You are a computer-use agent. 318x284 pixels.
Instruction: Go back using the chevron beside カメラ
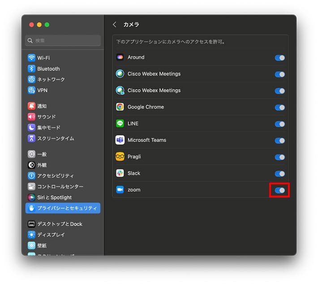click(114, 25)
